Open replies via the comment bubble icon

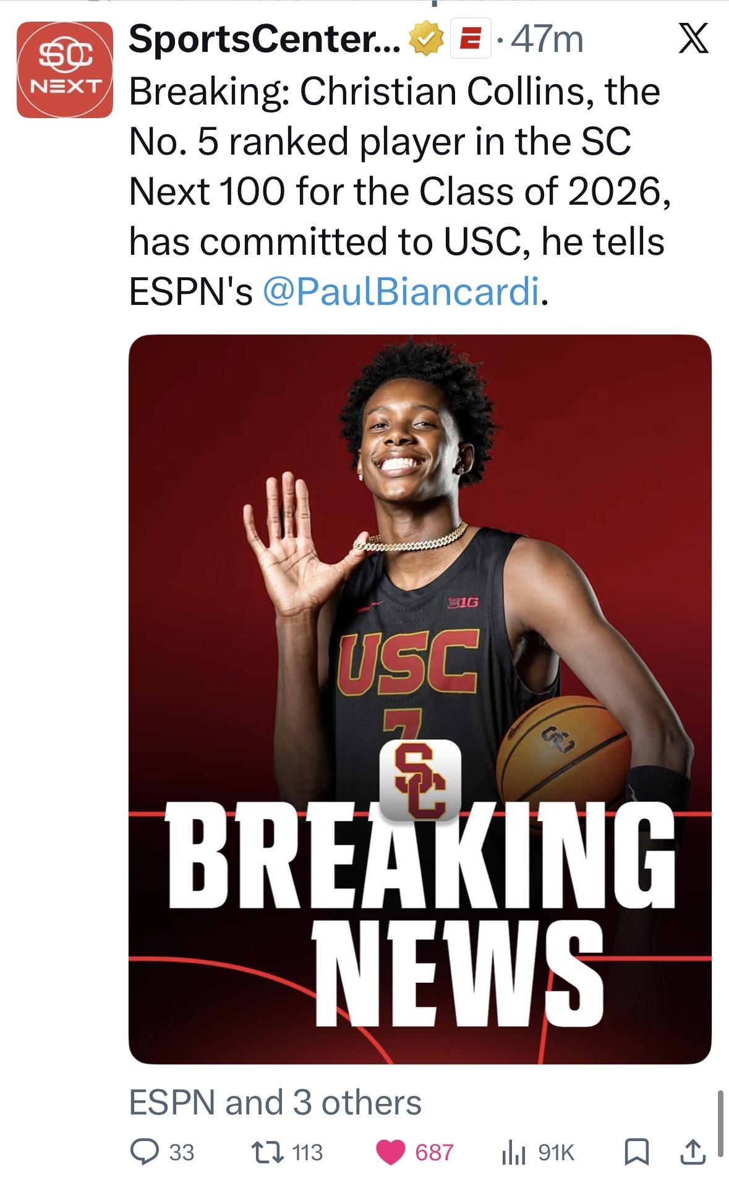point(145,1152)
